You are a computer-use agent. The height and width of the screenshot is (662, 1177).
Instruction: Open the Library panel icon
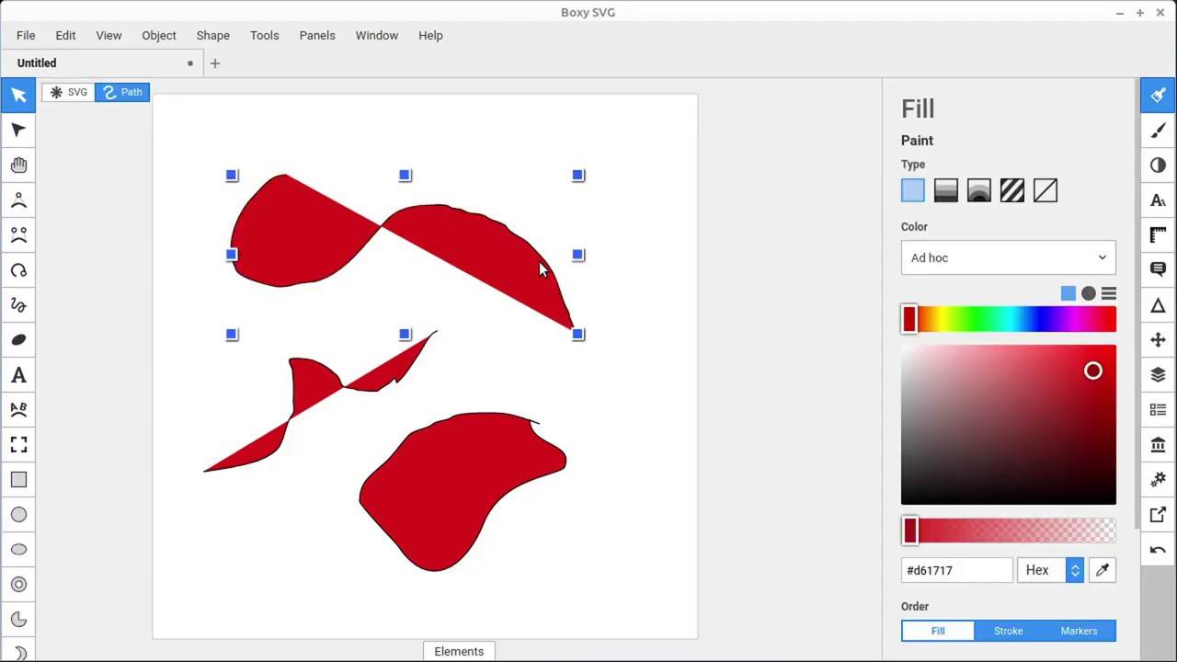pyautogui.click(x=1158, y=445)
